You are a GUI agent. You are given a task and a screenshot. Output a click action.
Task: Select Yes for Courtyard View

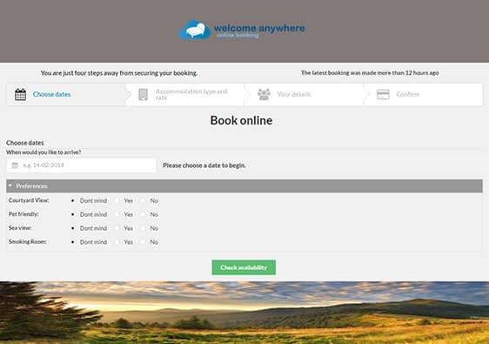(117, 200)
